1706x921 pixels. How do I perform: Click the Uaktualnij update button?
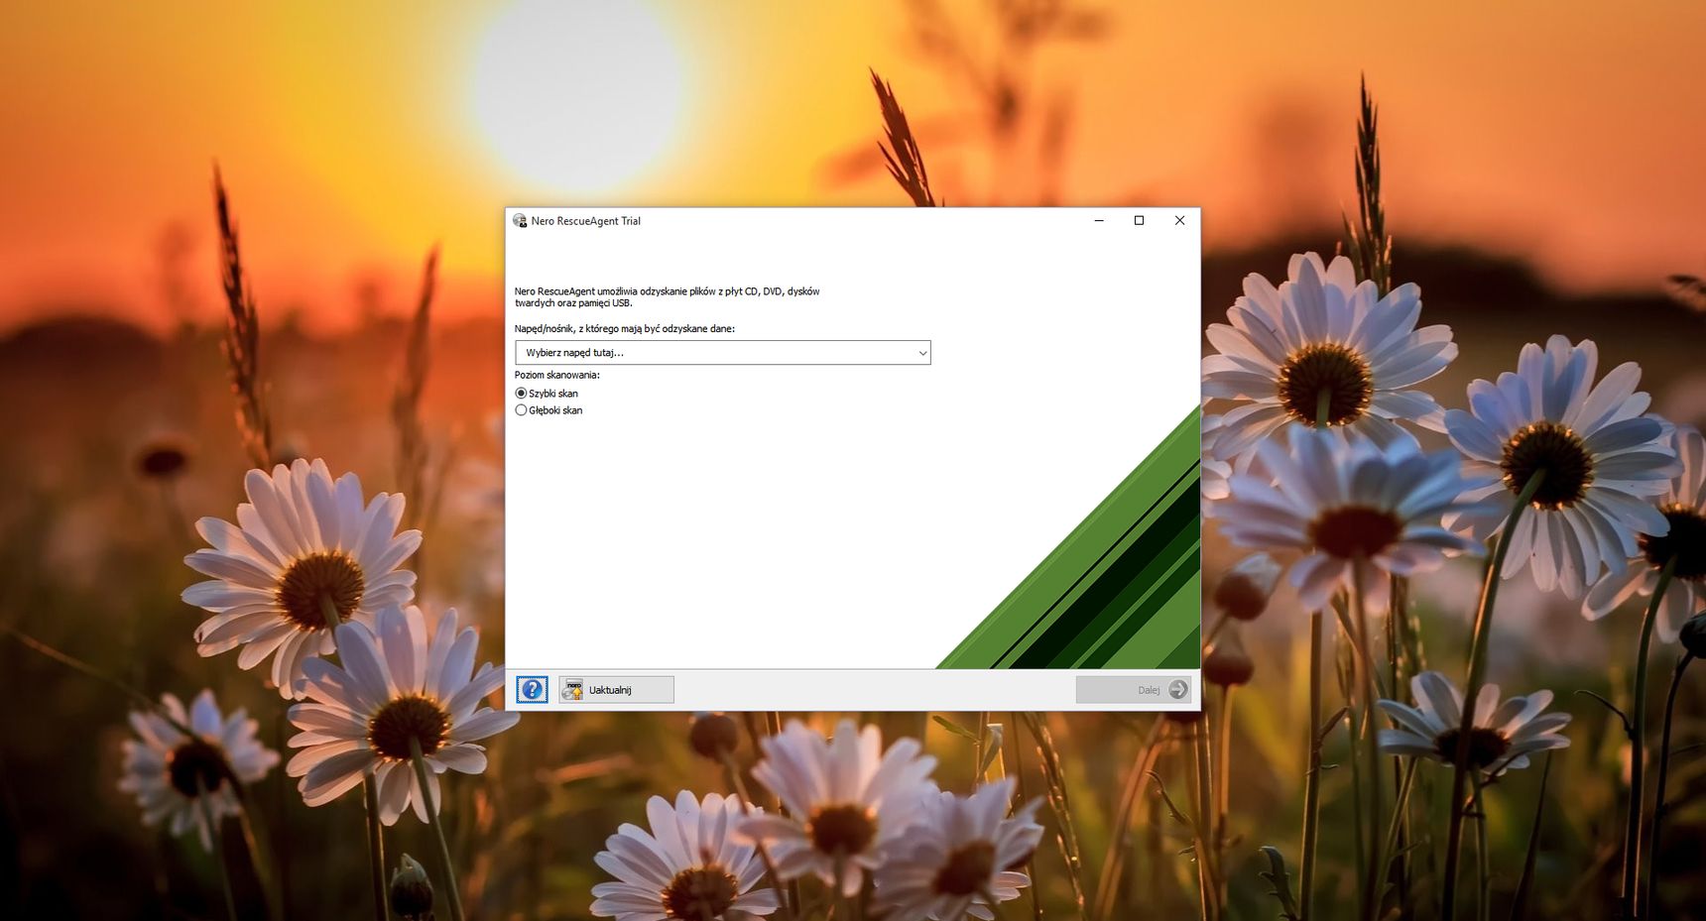coord(616,690)
